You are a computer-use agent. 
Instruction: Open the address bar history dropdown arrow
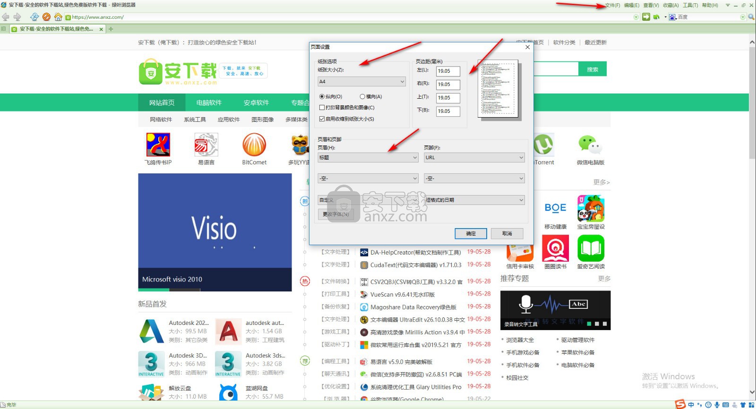click(636, 17)
